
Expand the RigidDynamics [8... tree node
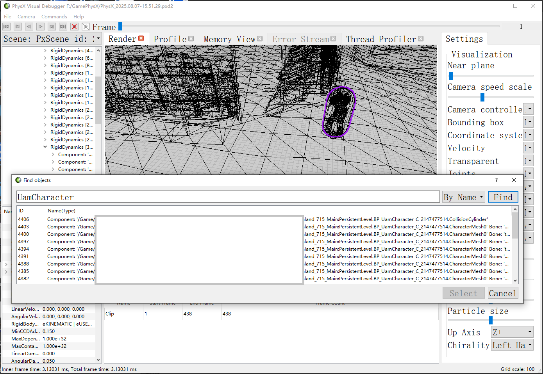[45, 65]
